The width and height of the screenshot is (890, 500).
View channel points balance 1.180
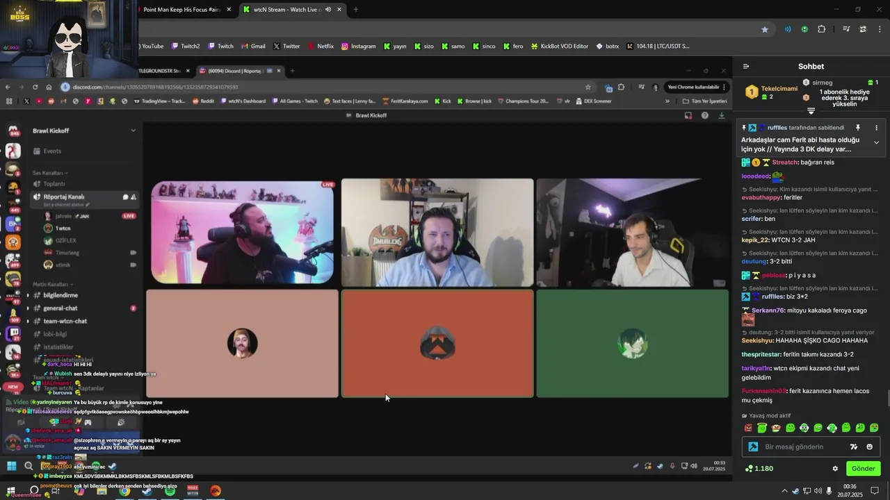click(x=759, y=469)
